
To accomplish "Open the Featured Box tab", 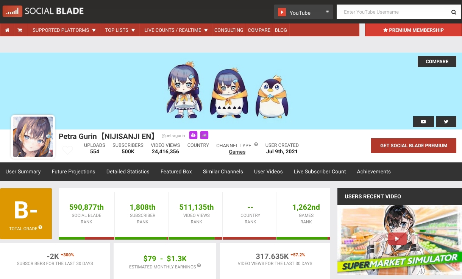I will coord(176,171).
